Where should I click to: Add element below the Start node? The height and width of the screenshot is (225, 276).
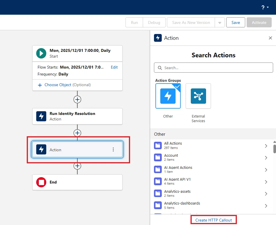click(77, 100)
